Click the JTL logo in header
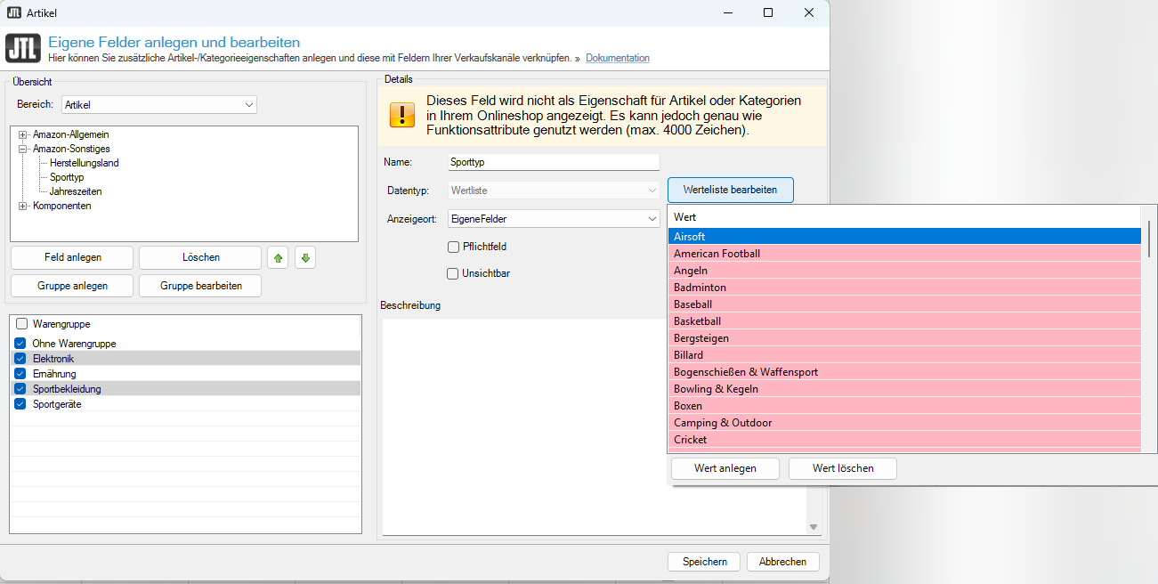The width and height of the screenshot is (1158, 584). click(22, 48)
